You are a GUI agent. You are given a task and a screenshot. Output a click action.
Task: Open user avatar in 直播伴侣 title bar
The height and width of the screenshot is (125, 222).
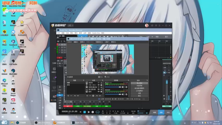(x=147, y=26)
